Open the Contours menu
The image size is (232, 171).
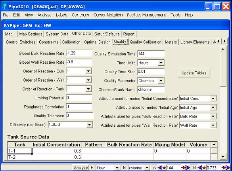pyautogui.click(x=81, y=15)
